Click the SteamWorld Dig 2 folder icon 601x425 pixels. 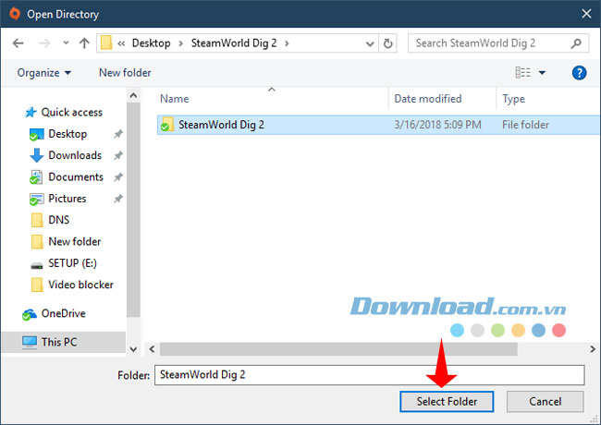[x=167, y=125]
